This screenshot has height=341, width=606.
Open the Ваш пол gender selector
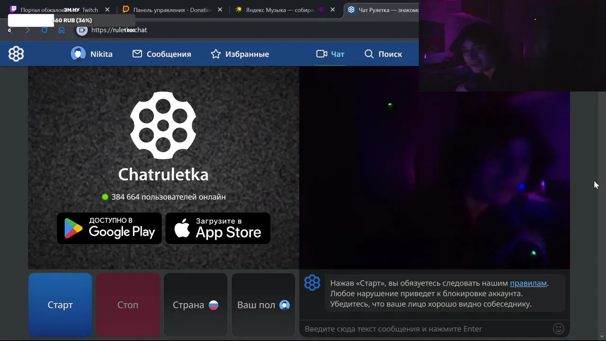click(263, 305)
